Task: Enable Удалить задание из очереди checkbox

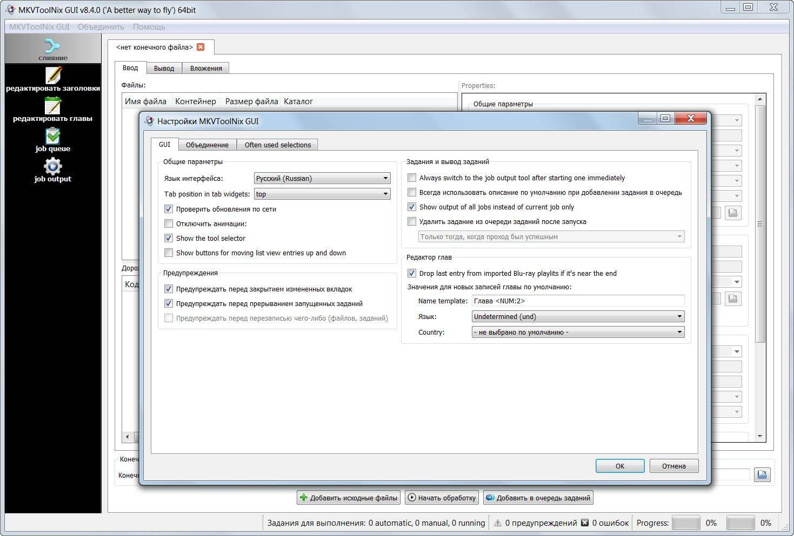Action: point(412,221)
